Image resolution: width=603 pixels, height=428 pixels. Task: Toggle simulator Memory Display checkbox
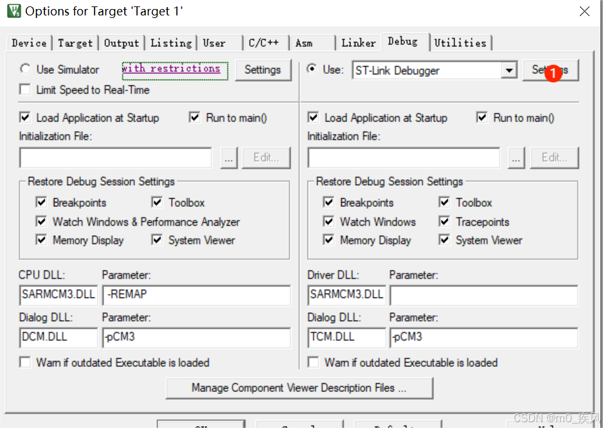pos(41,240)
